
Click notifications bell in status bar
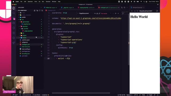tap(158, 95)
